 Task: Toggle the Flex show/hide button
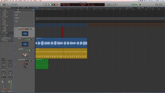click(x=34, y=8)
